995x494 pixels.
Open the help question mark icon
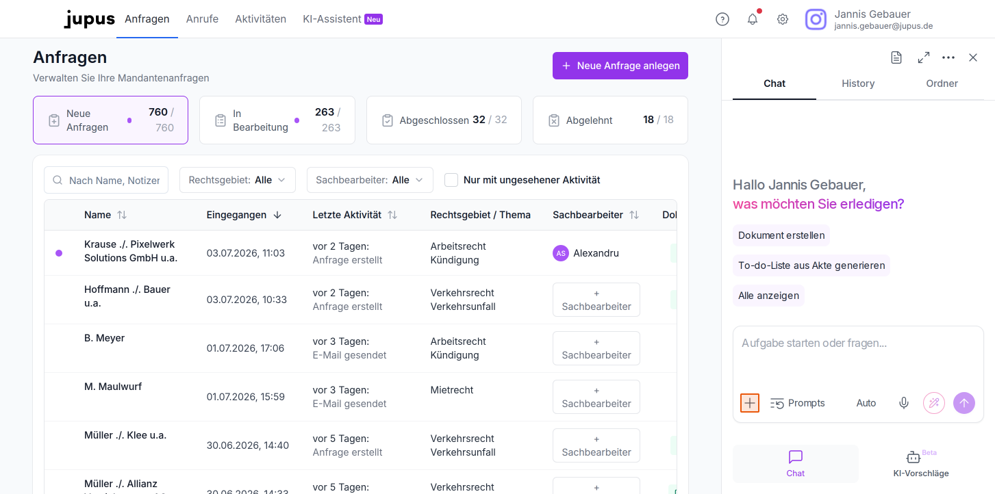point(722,19)
